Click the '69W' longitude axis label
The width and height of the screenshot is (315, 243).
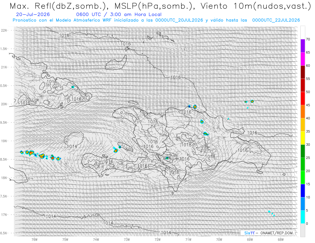point(250,239)
